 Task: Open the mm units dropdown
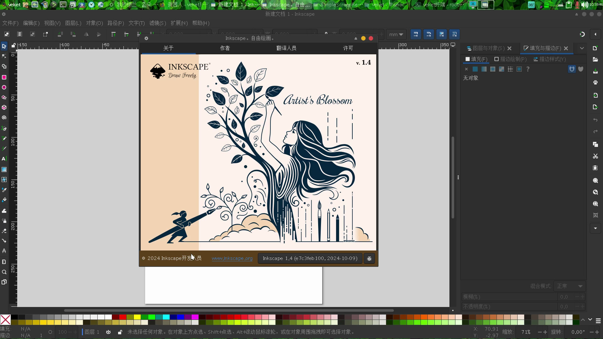(x=396, y=35)
